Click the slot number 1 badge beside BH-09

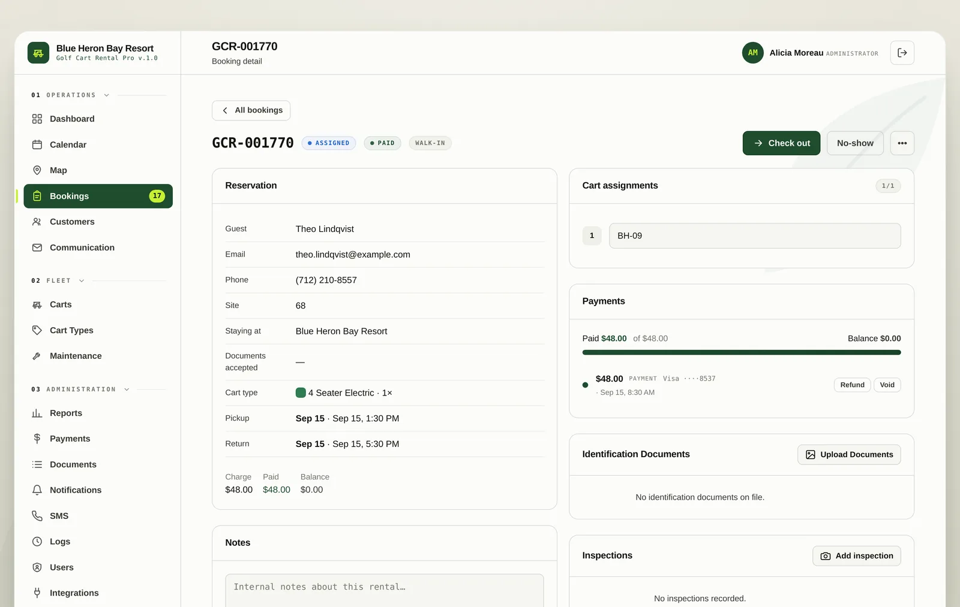(x=592, y=235)
